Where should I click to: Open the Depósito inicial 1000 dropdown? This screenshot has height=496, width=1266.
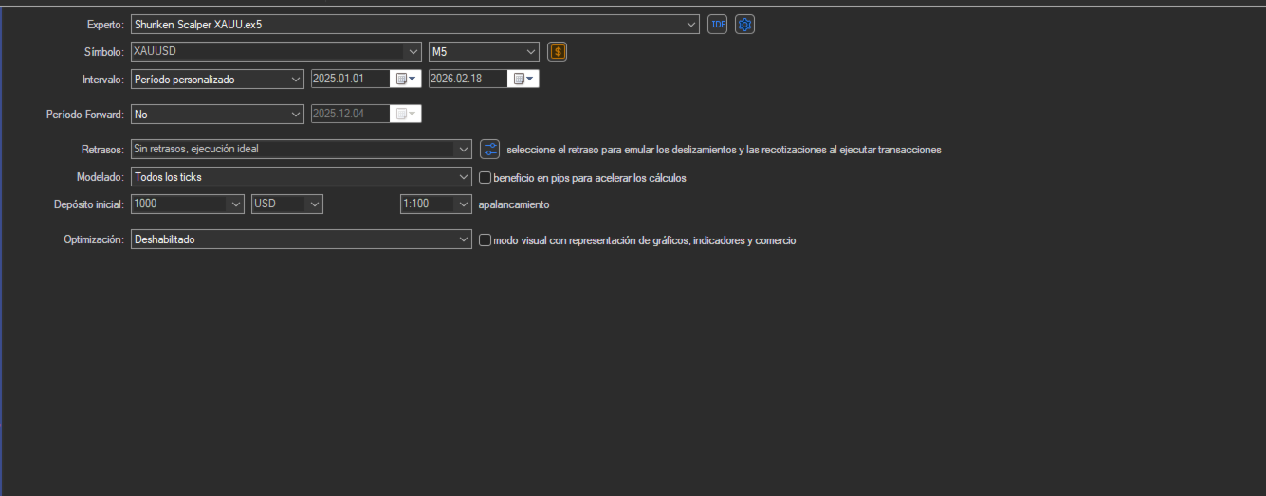pyautogui.click(x=236, y=204)
